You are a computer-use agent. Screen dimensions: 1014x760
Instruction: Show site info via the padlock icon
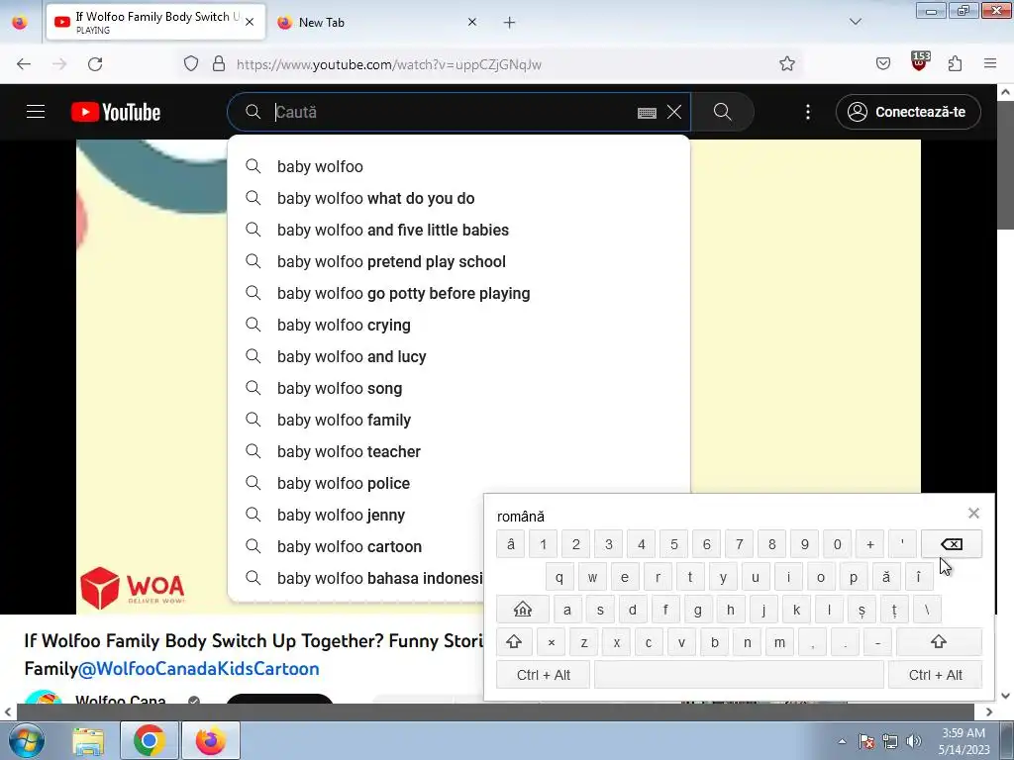point(219,64)
